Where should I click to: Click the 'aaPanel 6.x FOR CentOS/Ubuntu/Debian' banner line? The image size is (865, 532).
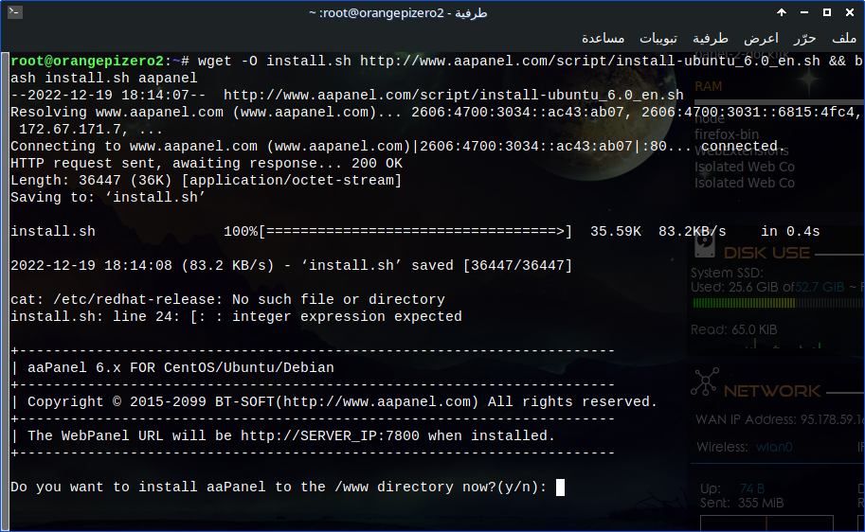click(180, 368)
